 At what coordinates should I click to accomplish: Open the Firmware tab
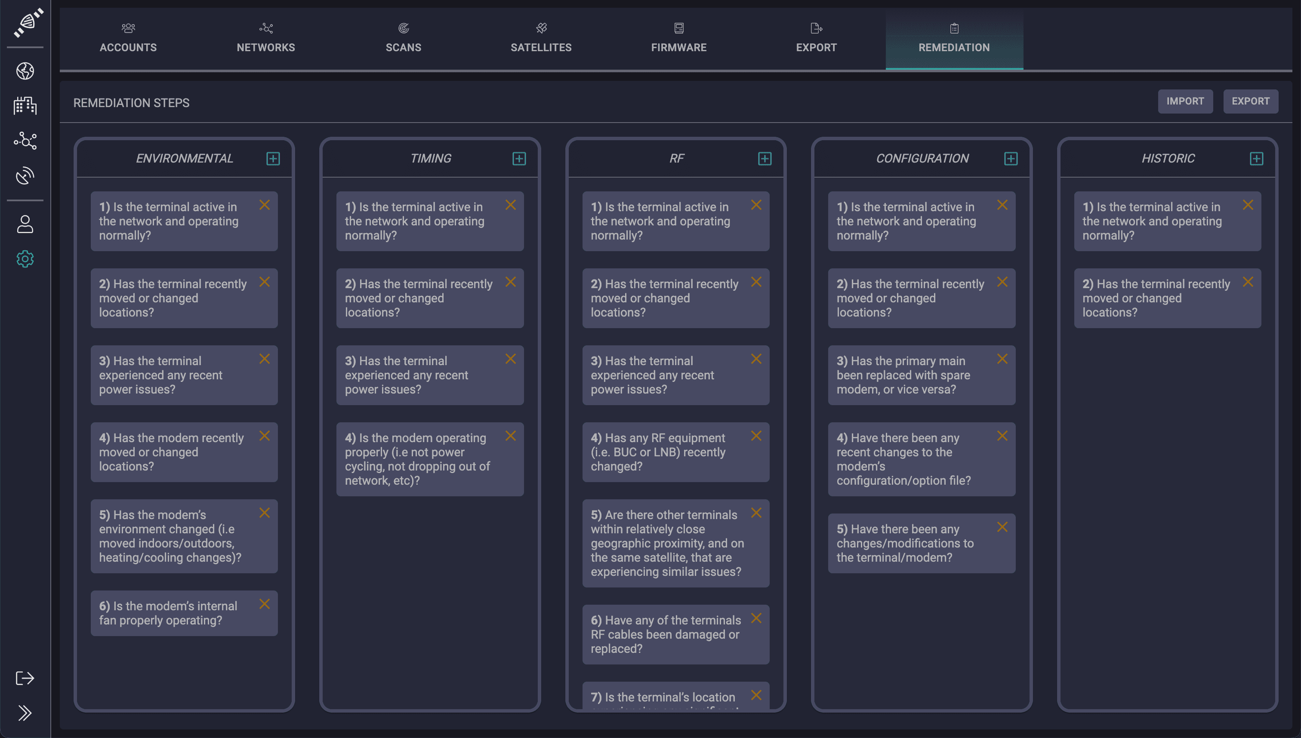(678, 38)
